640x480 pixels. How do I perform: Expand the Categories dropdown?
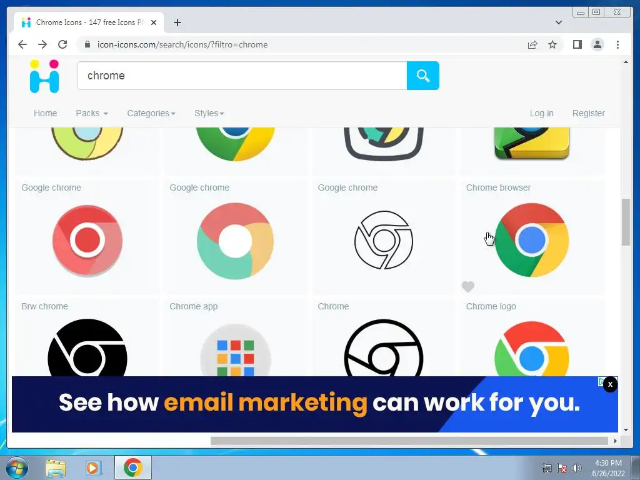tap(151, 113)
